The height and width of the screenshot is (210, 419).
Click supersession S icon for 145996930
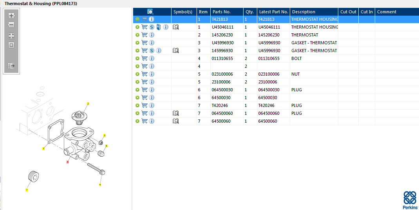(x=152, y=51)
